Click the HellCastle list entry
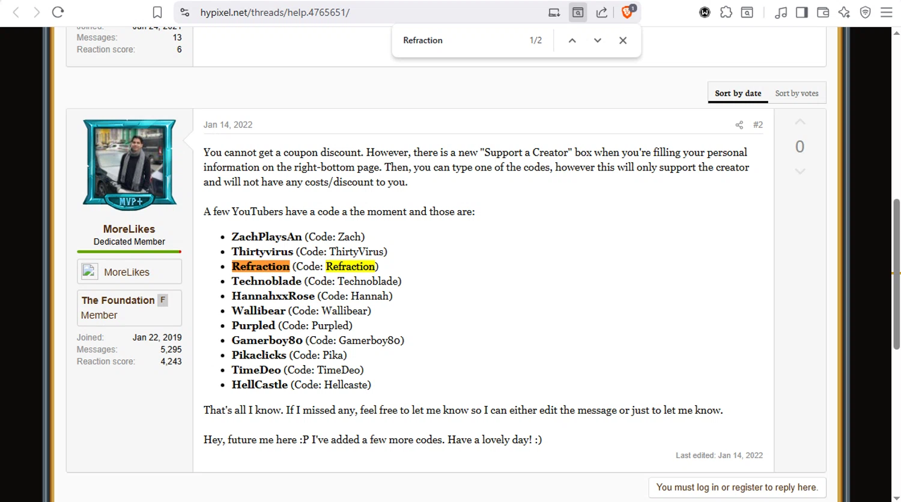The image size is (901, 502). tap(301, 384)
